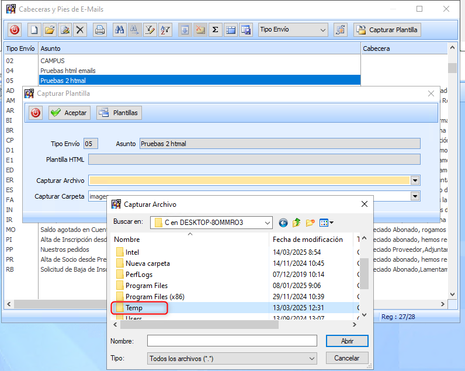The image size is (465, 371).
Task: Create a new folder in file dialog
Action: pos(310,223)
